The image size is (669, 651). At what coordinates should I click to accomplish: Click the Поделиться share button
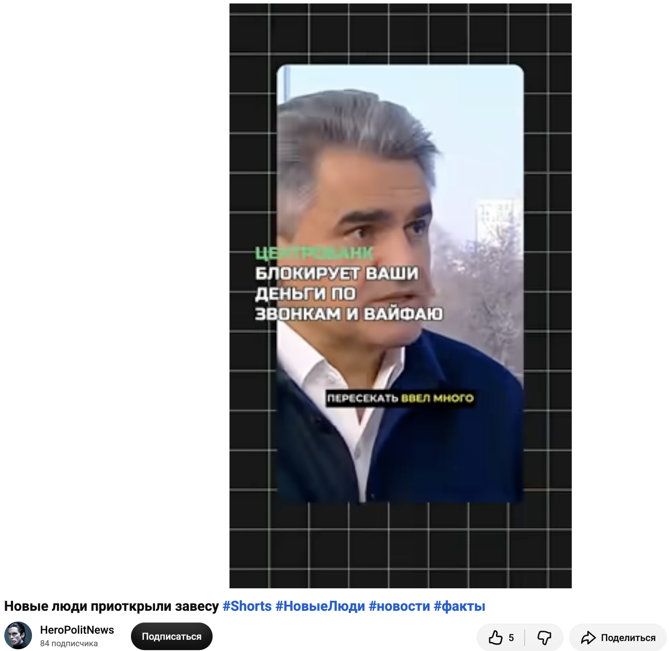[x=618, y=638]
